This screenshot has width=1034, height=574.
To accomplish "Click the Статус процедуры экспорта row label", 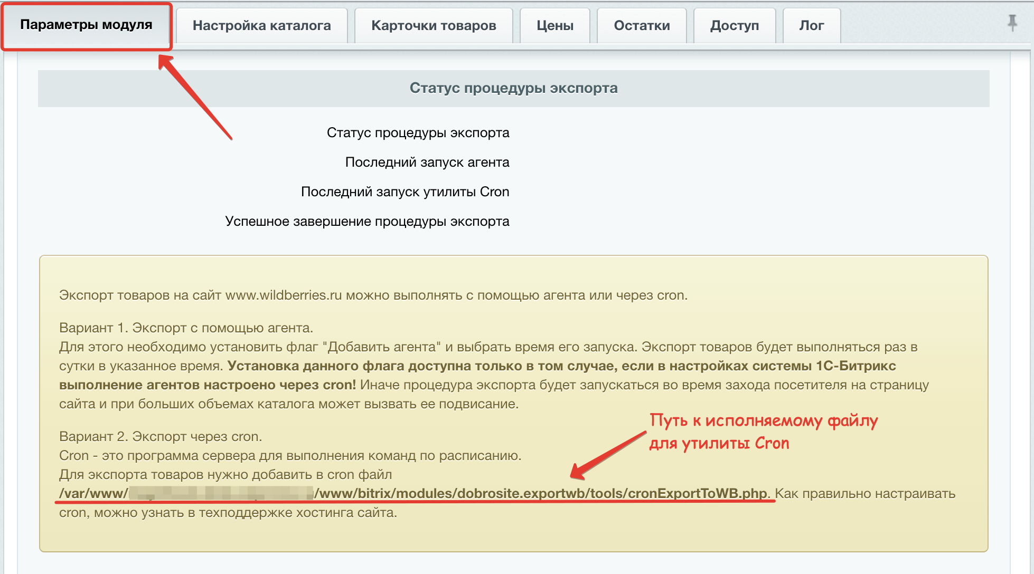I will (418, 132).
